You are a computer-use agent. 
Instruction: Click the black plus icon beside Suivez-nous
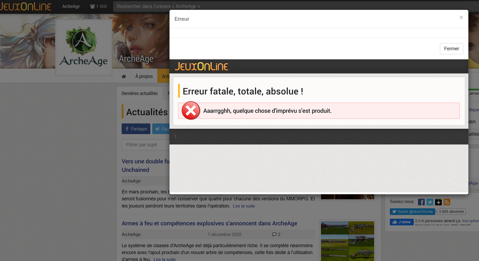point(438,202)
